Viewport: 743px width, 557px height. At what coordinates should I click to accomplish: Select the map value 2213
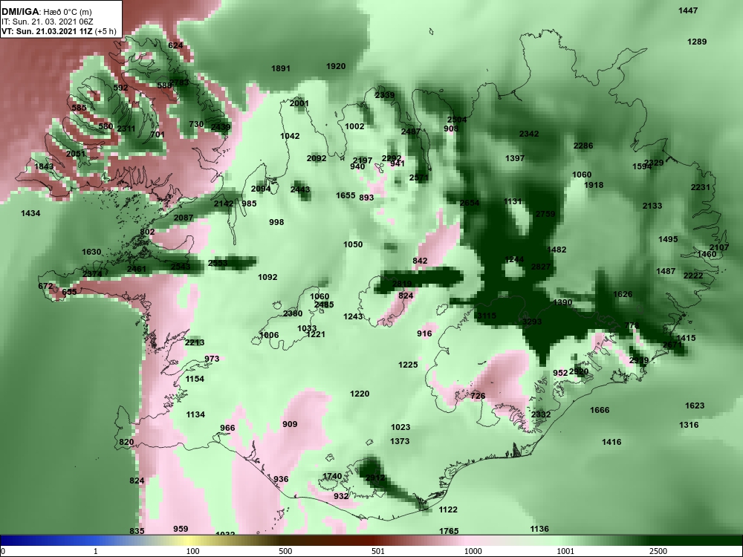(195, 343)
